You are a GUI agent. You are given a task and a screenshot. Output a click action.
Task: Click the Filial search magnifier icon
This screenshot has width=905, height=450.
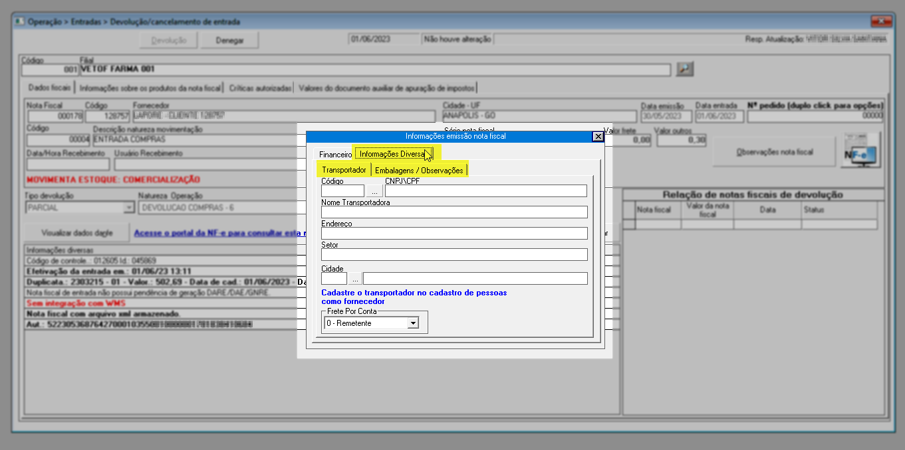coord(684,69)
